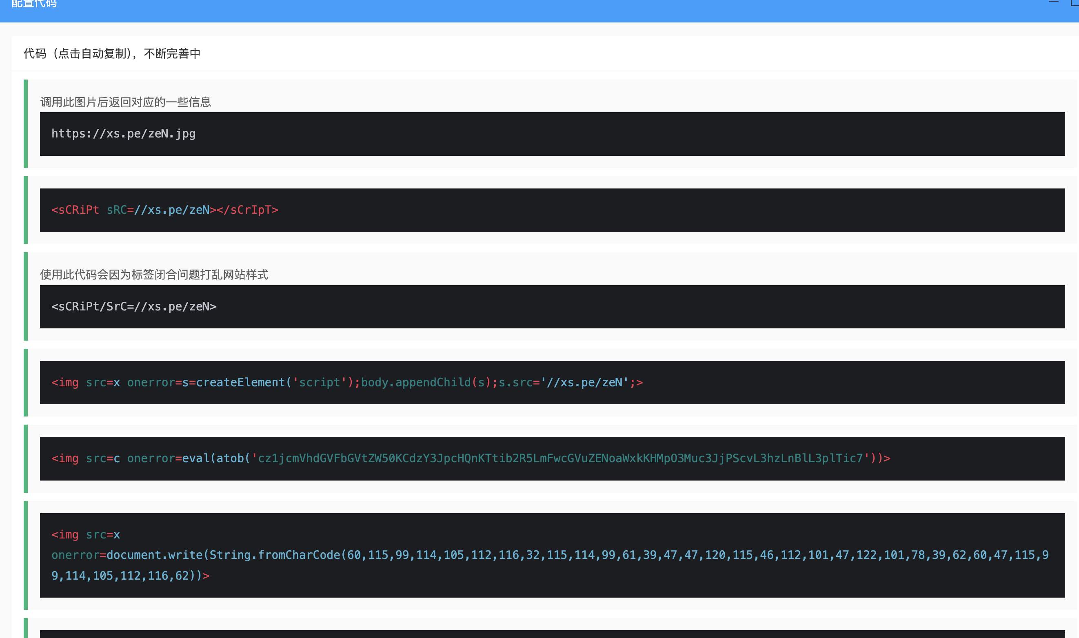
Task: Click the dialog title 配置代码
Action: (x=34, y=4)
